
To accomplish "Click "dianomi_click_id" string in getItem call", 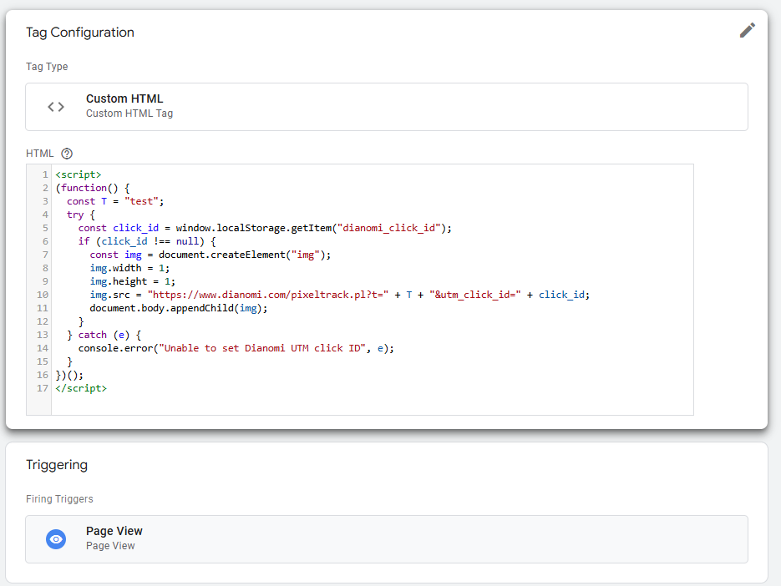I will click(389, 228).
